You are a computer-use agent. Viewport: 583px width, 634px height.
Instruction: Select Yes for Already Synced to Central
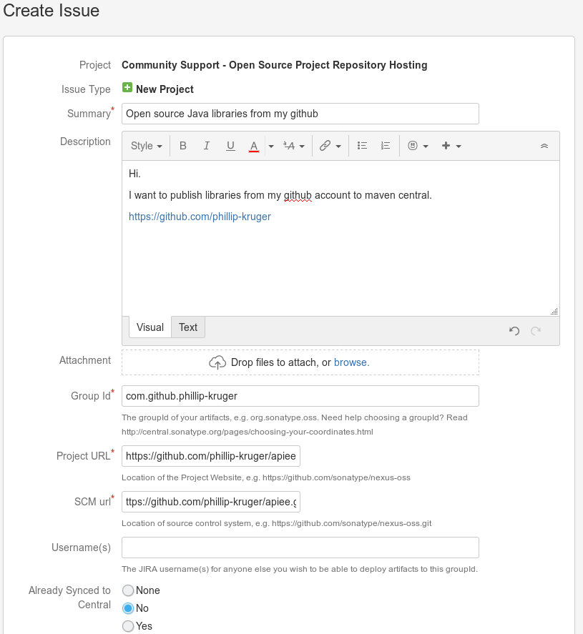128,626
